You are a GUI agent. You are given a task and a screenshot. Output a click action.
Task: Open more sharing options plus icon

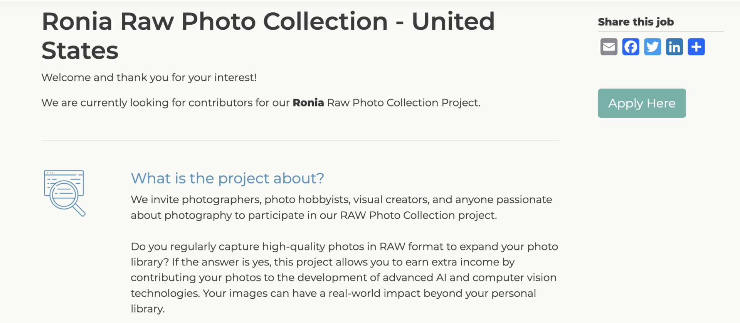click(696, 47)
